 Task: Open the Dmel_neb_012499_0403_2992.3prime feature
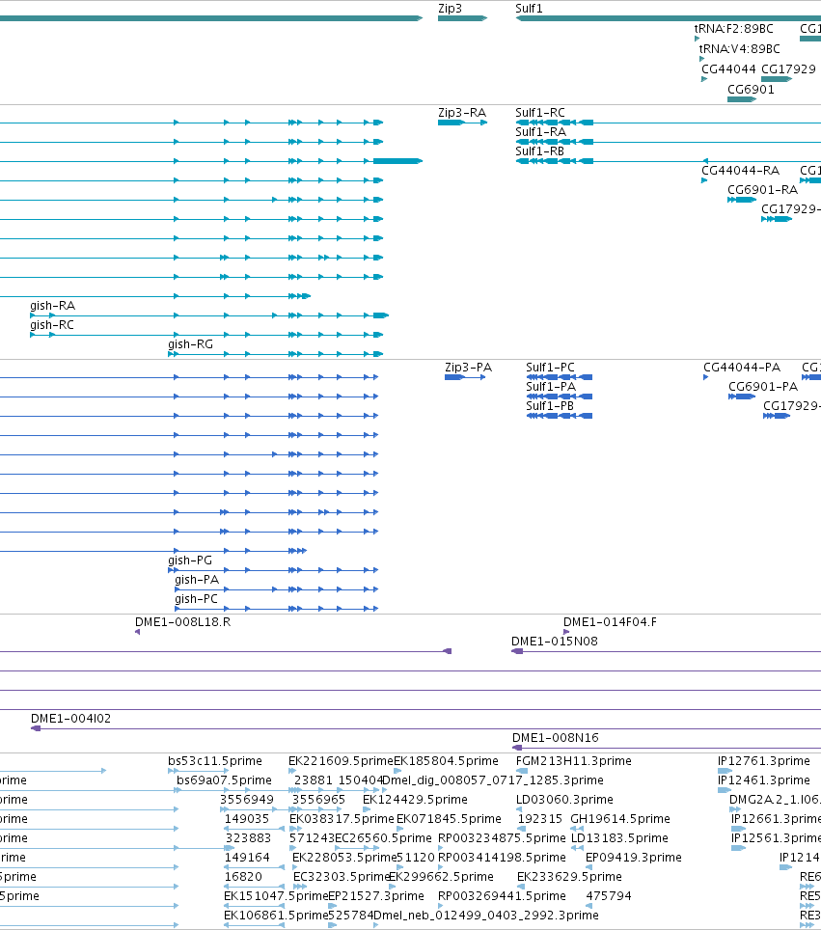click(x=377, y=925)
